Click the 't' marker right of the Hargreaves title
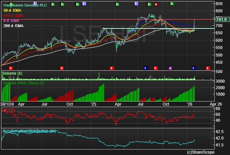The height and width of the screenshot is (155, 230). coord(35,4)
